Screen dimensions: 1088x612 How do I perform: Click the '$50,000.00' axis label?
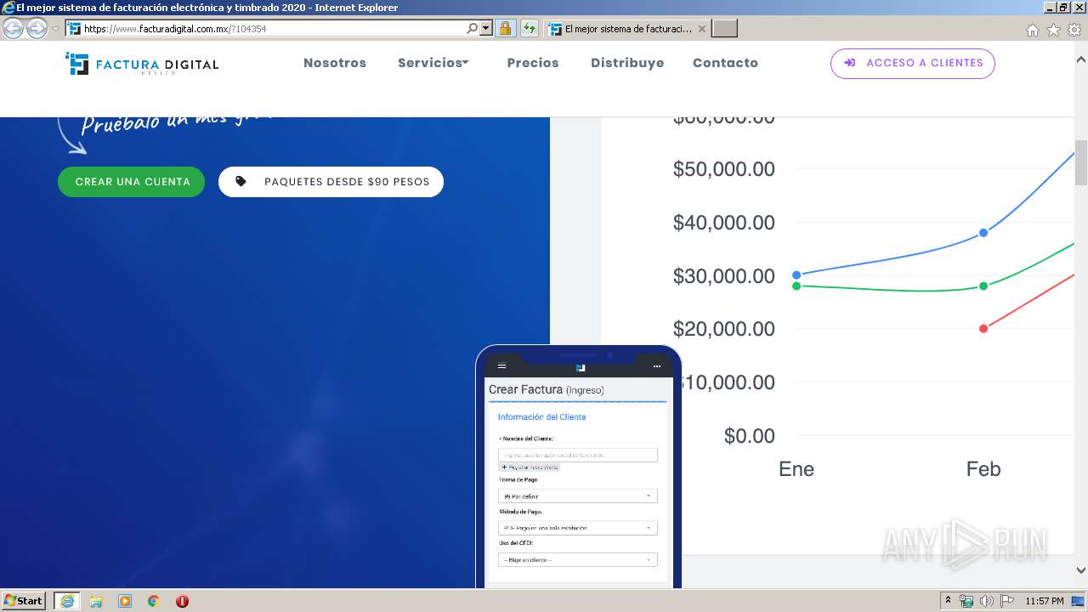coord(724,169)
